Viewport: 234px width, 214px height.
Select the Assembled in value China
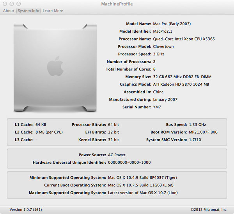(x=158, y=92)
